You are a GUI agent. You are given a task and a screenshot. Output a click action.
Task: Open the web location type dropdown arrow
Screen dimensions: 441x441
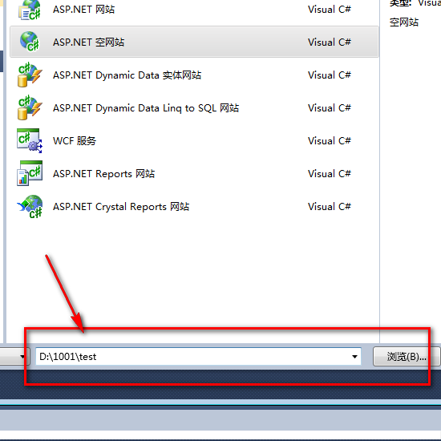22,357
